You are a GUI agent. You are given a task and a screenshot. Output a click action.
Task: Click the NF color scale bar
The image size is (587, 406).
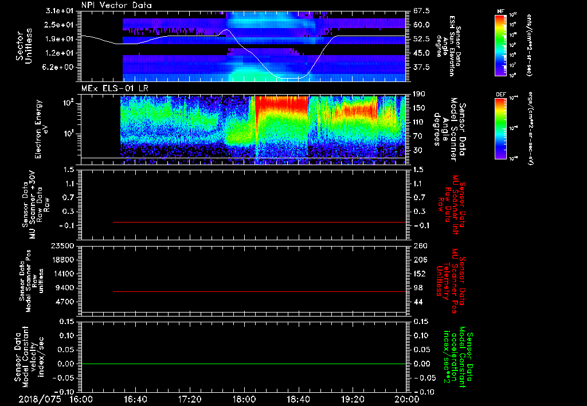click(x=501, y=45)
